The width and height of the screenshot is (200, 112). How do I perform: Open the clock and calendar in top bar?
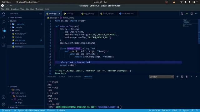(100, 2)
